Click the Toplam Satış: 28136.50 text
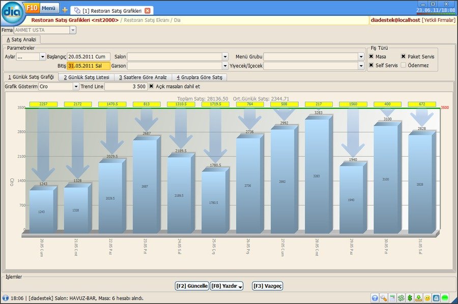Screen dimensions: 458x304 tap(203, 99)
